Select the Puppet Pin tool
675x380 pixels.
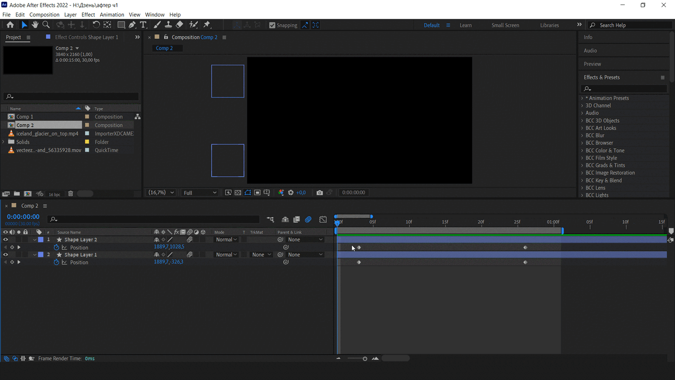coord(206,25)
